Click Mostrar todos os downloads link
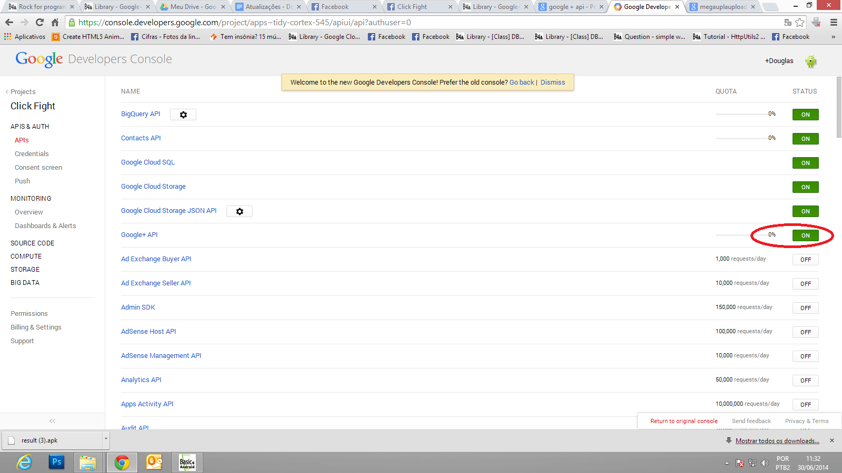The height and width of the screenshot is (473, 842). pos(777,441)
